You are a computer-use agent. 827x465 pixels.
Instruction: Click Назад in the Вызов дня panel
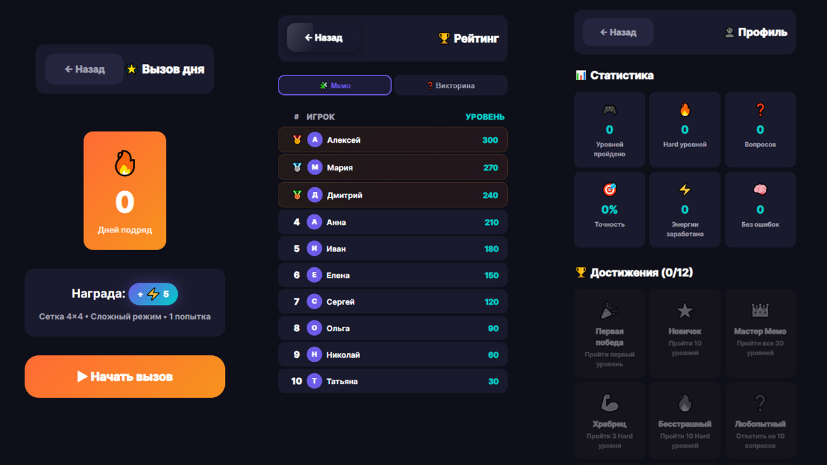click(x=84, y=69)
